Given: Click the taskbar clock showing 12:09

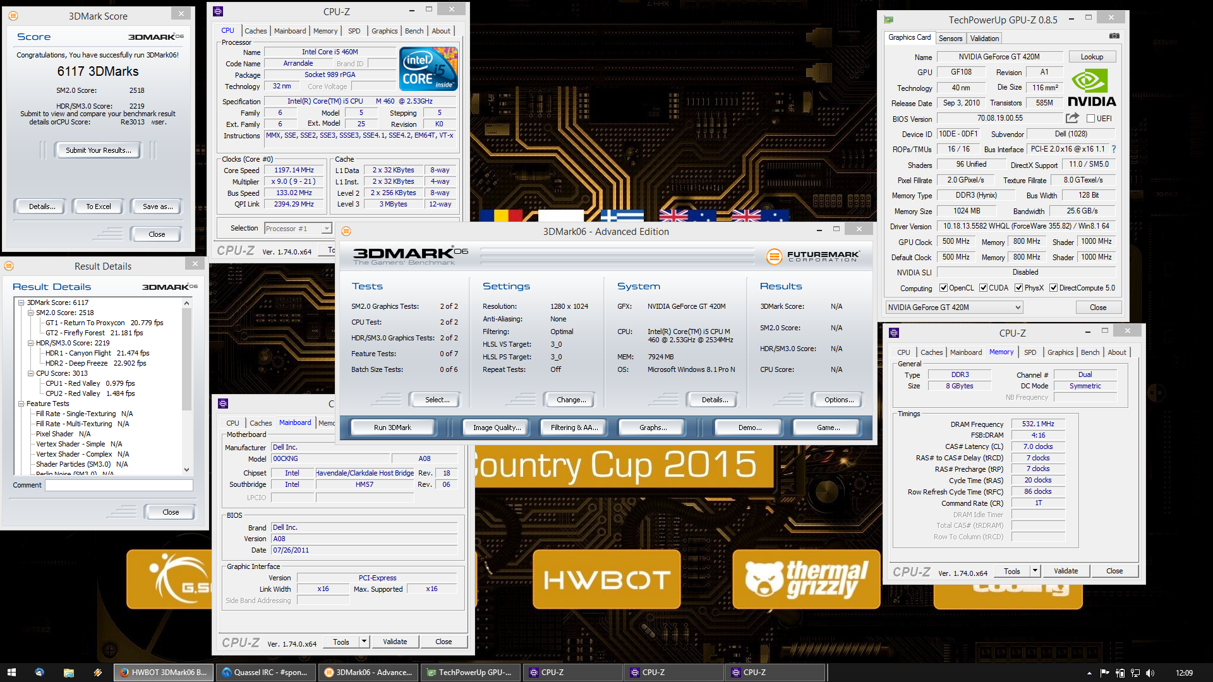Looking at the screenshot, I should click(x=1184, y=673).
